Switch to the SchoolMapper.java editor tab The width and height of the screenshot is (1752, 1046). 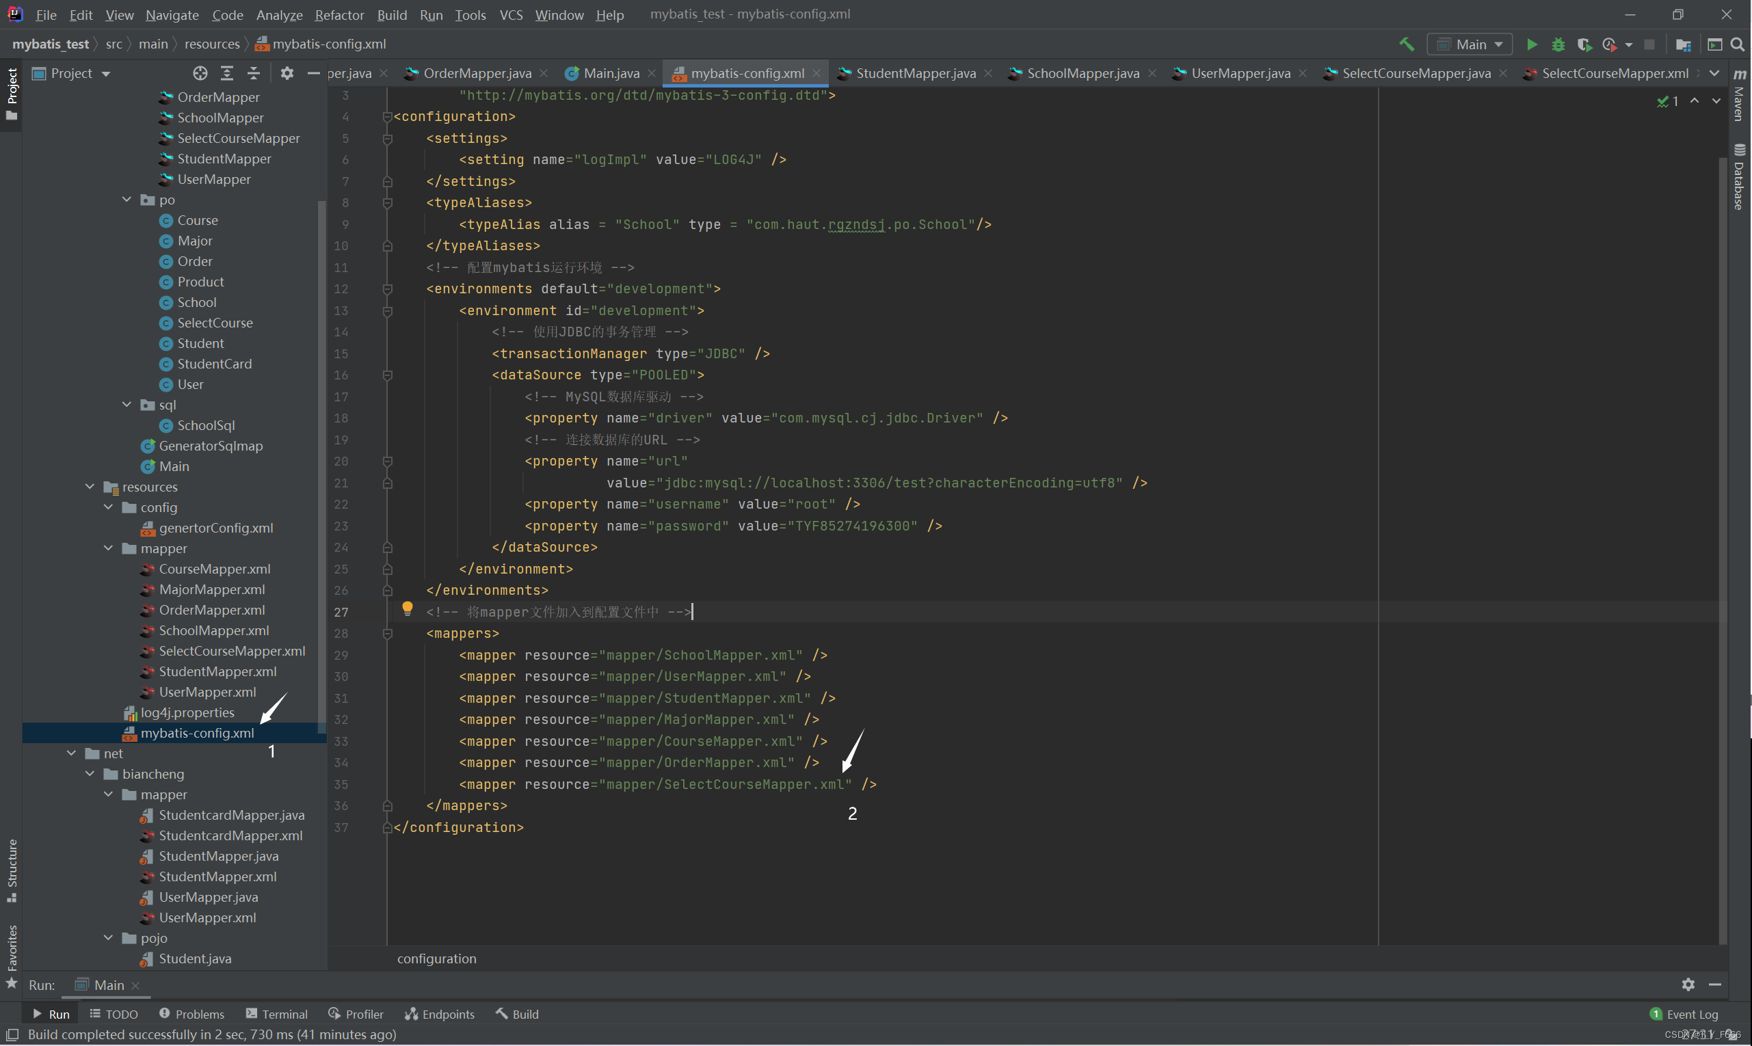(1083, 72)
